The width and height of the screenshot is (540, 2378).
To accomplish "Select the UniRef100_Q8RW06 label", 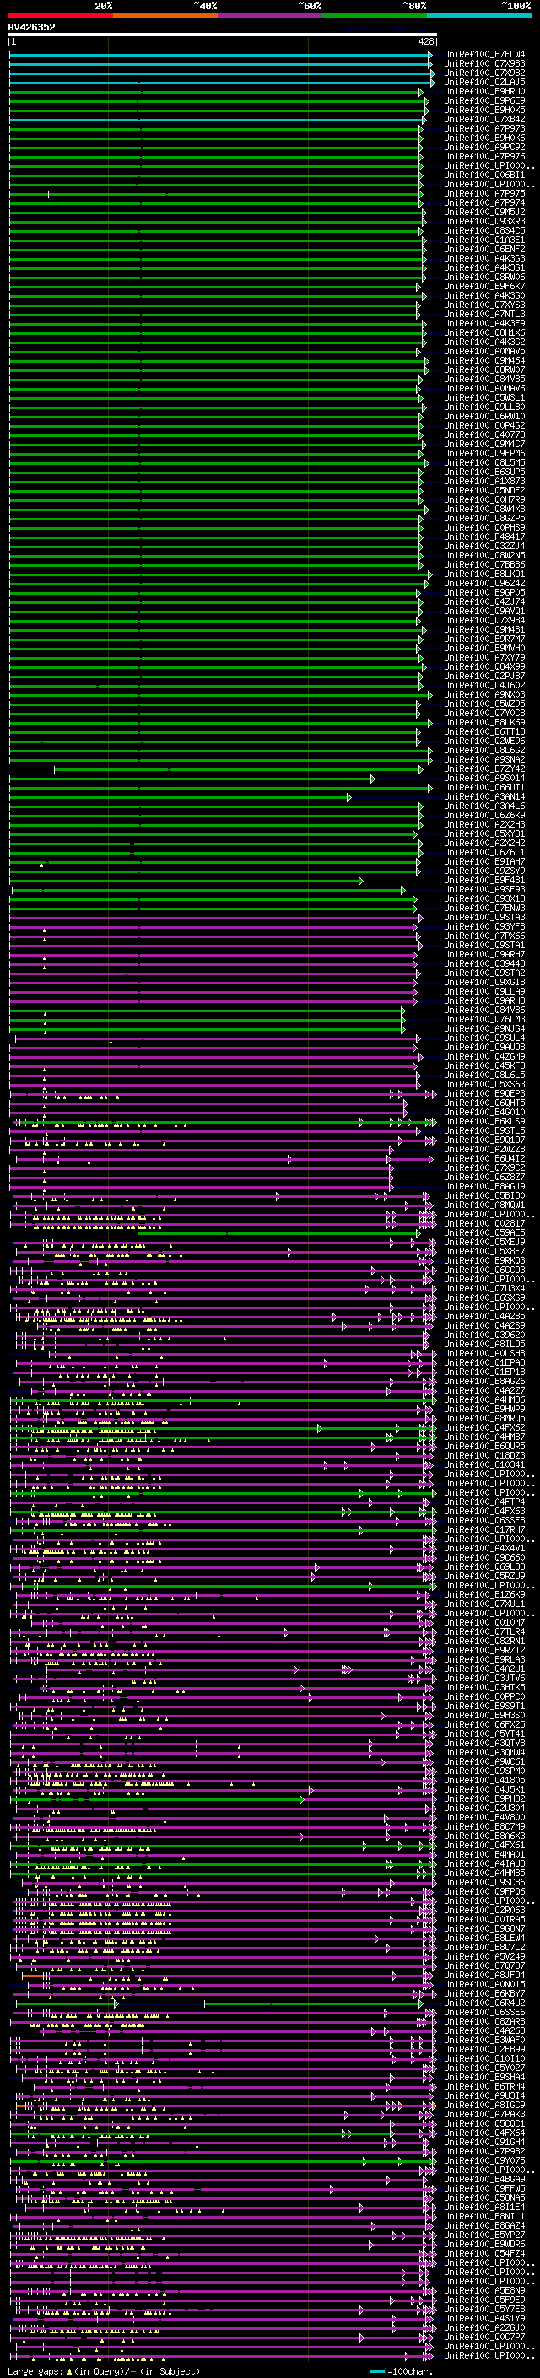I will tap(484, 277).
